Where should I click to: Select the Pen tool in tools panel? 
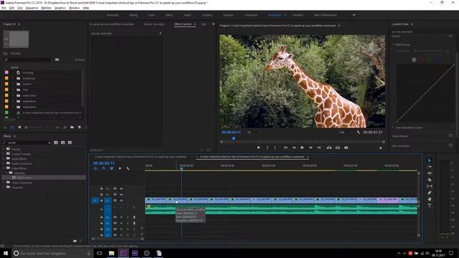(x=430, y=193)
